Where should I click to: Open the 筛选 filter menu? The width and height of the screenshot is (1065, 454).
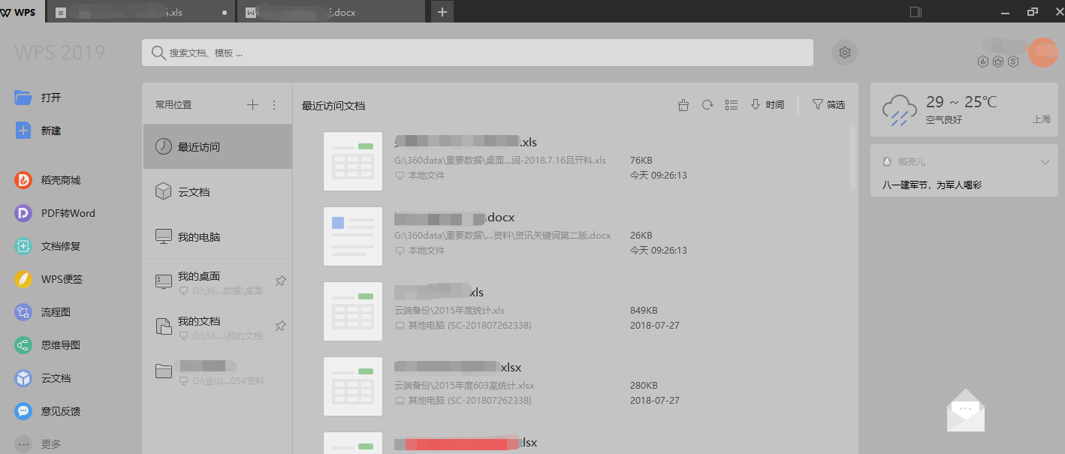click(x=828, y=105)
